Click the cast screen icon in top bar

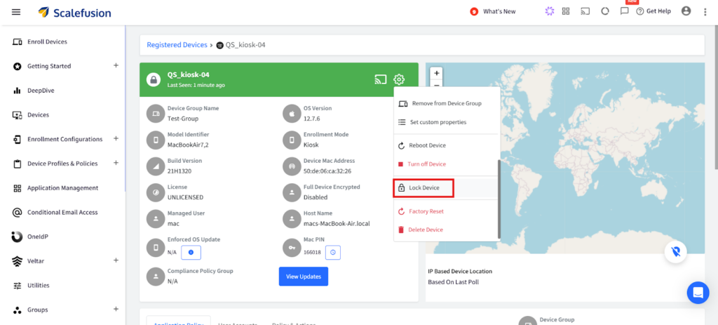click(x=585, y=11)
